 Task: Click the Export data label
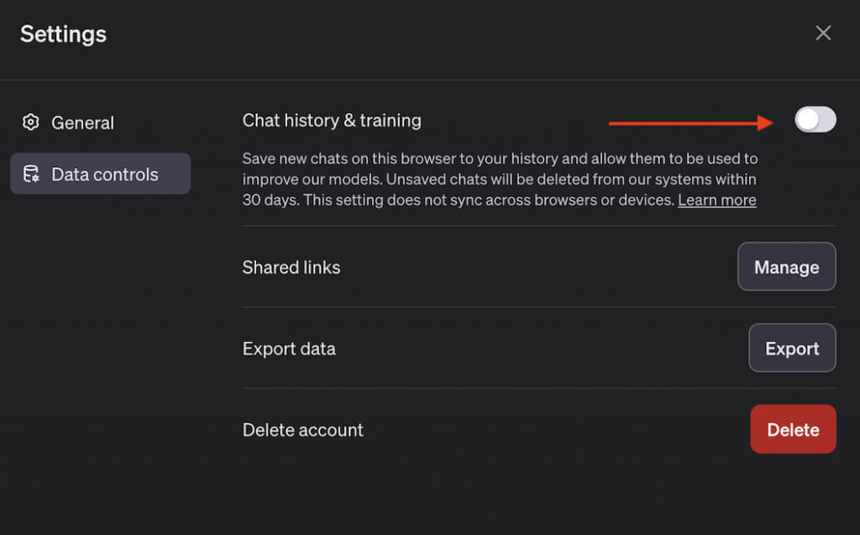click(289, 349)
